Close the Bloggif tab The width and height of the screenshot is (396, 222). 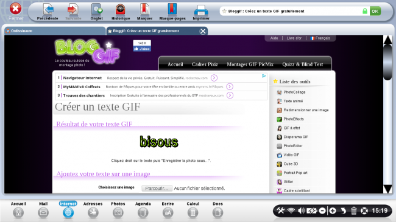tap(202, 31)
